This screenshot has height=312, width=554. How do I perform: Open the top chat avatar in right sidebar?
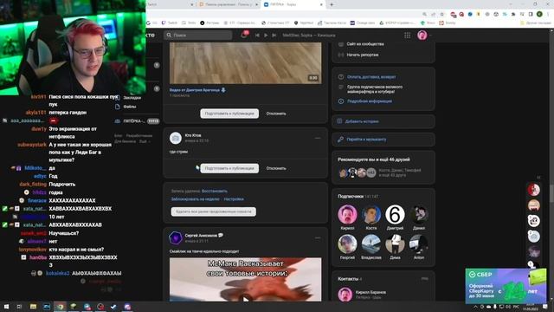[x=534, y=190]
